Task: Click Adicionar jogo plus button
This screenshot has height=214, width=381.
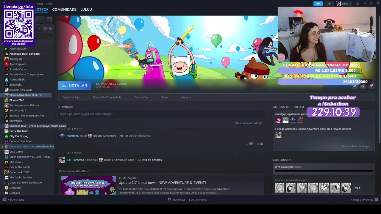Action: (5, 200)
